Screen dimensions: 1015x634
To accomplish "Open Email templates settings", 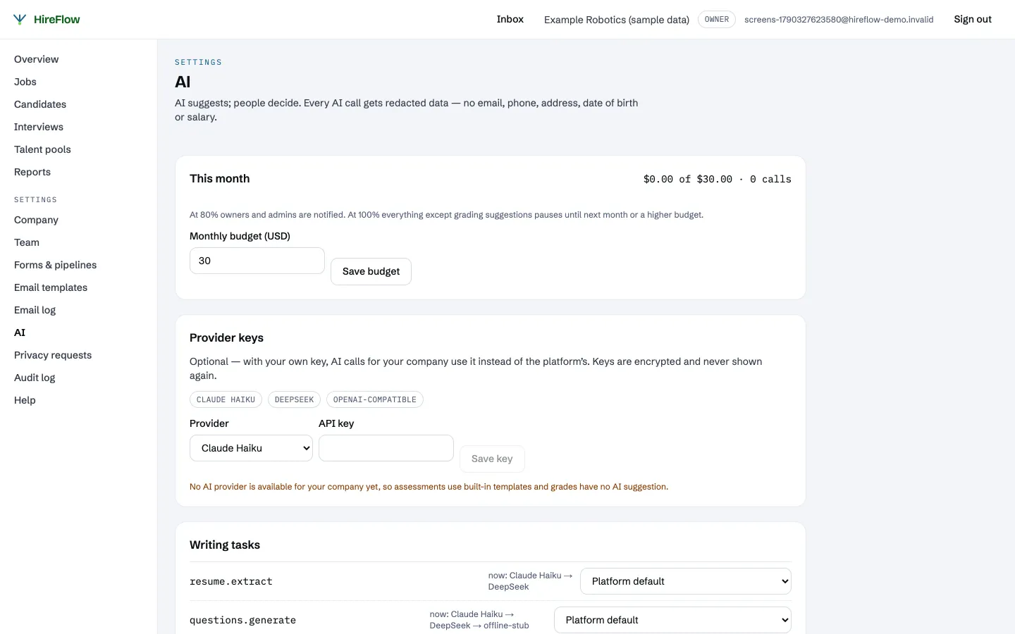I will point(51,287).
